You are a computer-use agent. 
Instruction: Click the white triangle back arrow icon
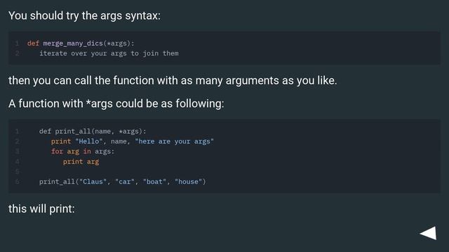click(x=429, y=233)
